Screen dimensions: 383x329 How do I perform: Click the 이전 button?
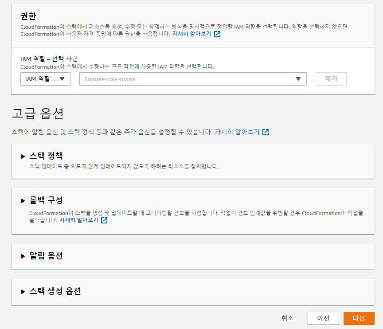pos(323,318)
